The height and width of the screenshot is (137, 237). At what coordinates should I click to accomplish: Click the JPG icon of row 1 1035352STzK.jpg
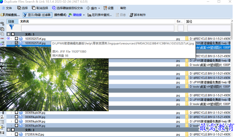point(21,39)
